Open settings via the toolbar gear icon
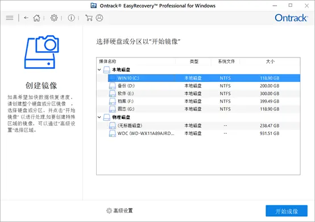Screen dimensions: 315x222 click(x=54, y=18)
